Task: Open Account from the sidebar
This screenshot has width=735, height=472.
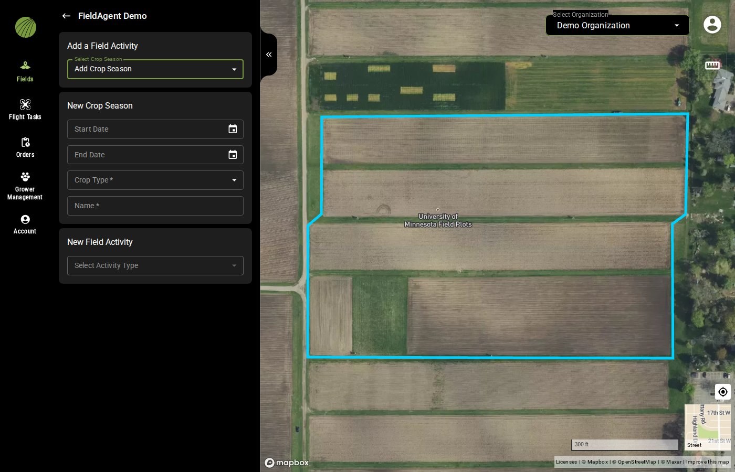Action: tap(25, 224)
